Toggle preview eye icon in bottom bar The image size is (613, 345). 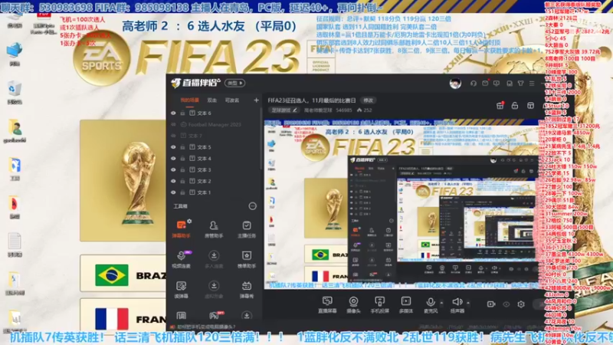click(506, 304)
